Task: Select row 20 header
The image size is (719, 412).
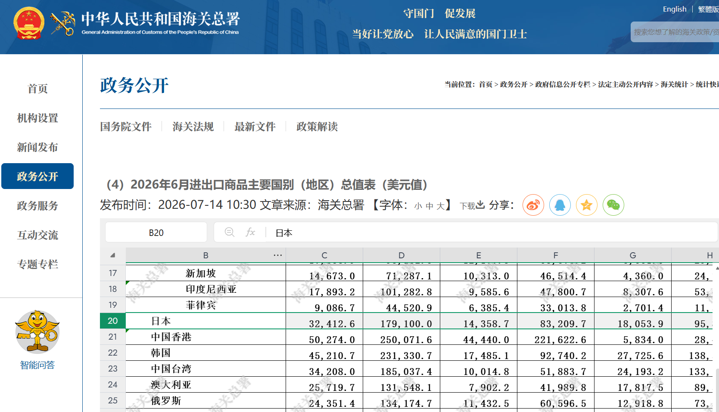Action: tap(113, 321)
